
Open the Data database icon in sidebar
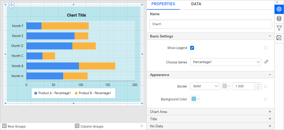(x=279, y=19)
